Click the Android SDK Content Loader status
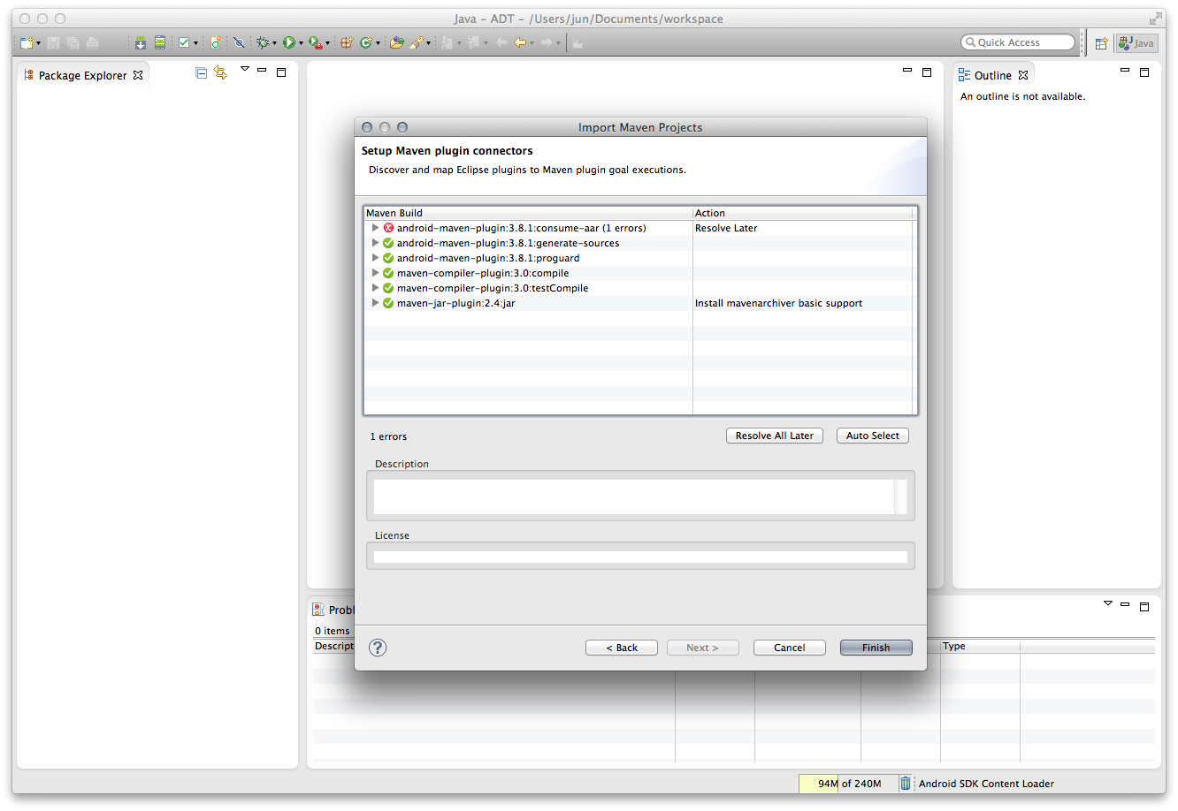 pyautogui.click(x=986, y=784)
